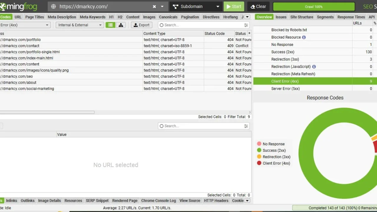The height and width of the screenshot is (212, 377).
Task: Expand the hidden tabs overflow arrow
Action: click(247, 17)
